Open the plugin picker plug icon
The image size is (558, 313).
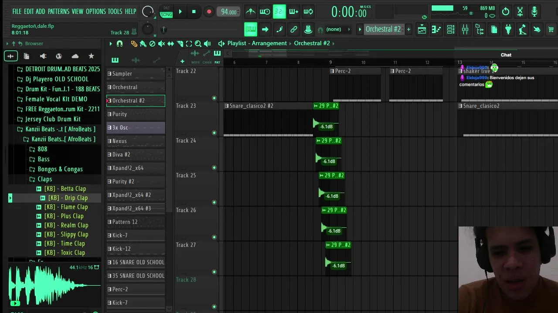pos(508,30)
